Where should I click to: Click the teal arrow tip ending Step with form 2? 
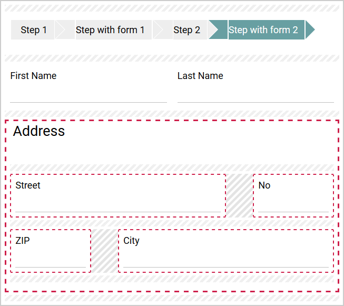click(x=310, y=30)
